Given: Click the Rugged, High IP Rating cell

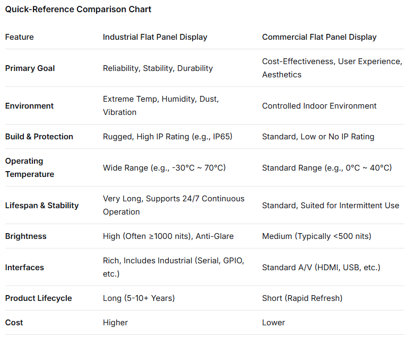Looking at the screenshot, I should click(168, 137).
